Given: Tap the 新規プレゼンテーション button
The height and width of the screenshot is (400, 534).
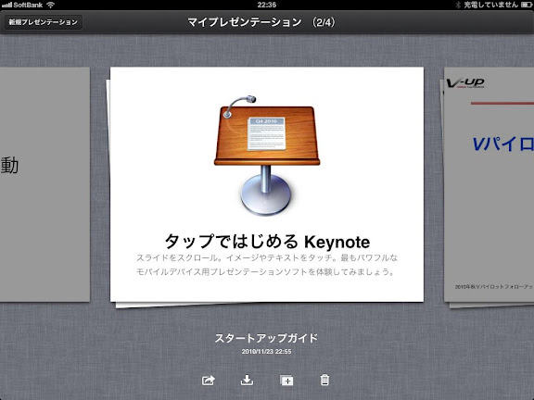Looking at the screenshot, I should point(43,22).
